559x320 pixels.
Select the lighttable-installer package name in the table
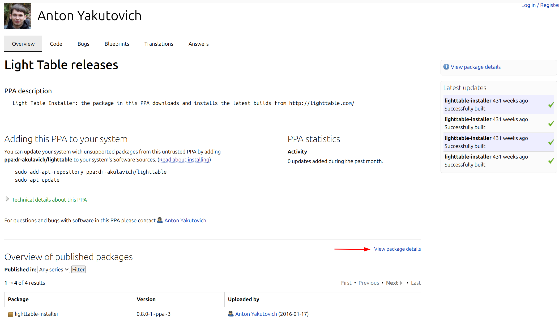pos(37,314)
